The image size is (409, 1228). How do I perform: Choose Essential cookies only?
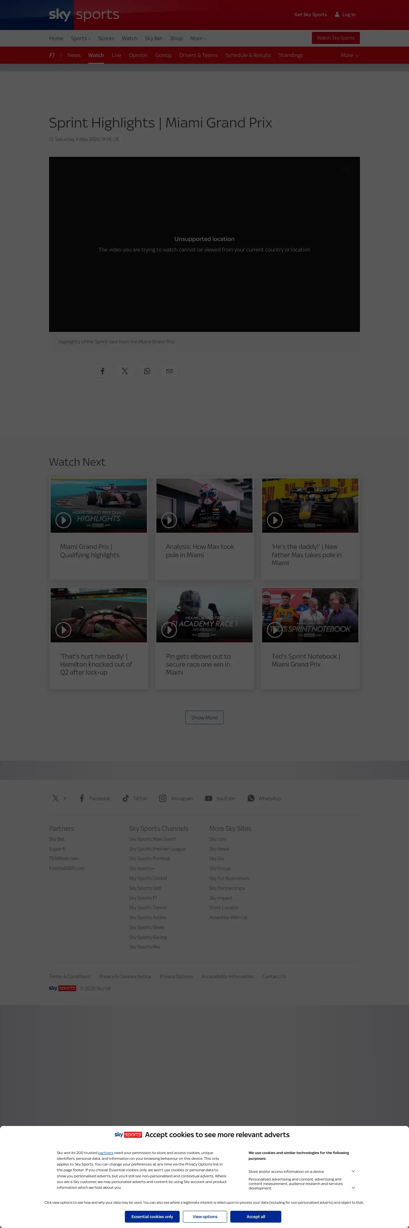[x=152, y=1217]
